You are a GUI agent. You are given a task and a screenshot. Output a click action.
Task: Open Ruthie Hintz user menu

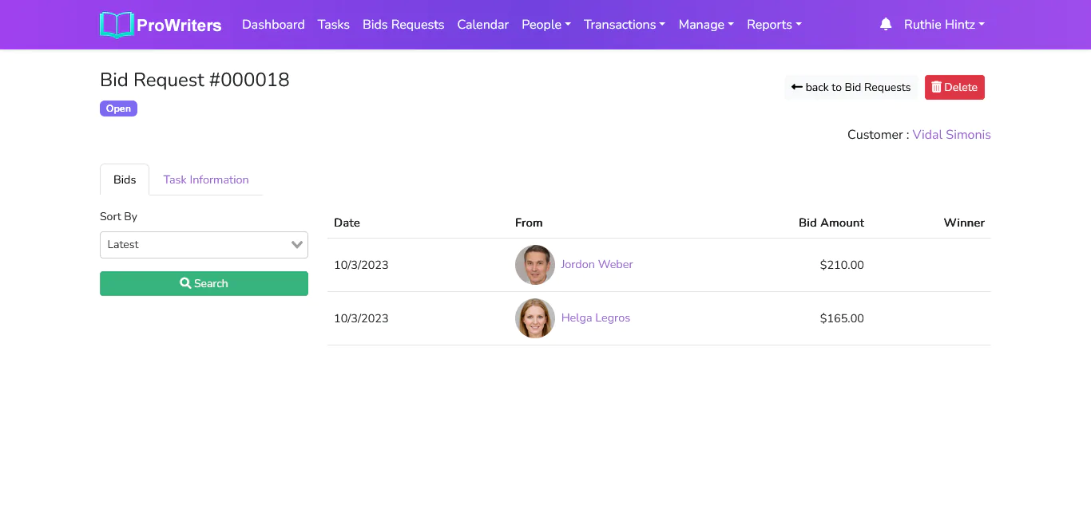(x=943, y=25)
